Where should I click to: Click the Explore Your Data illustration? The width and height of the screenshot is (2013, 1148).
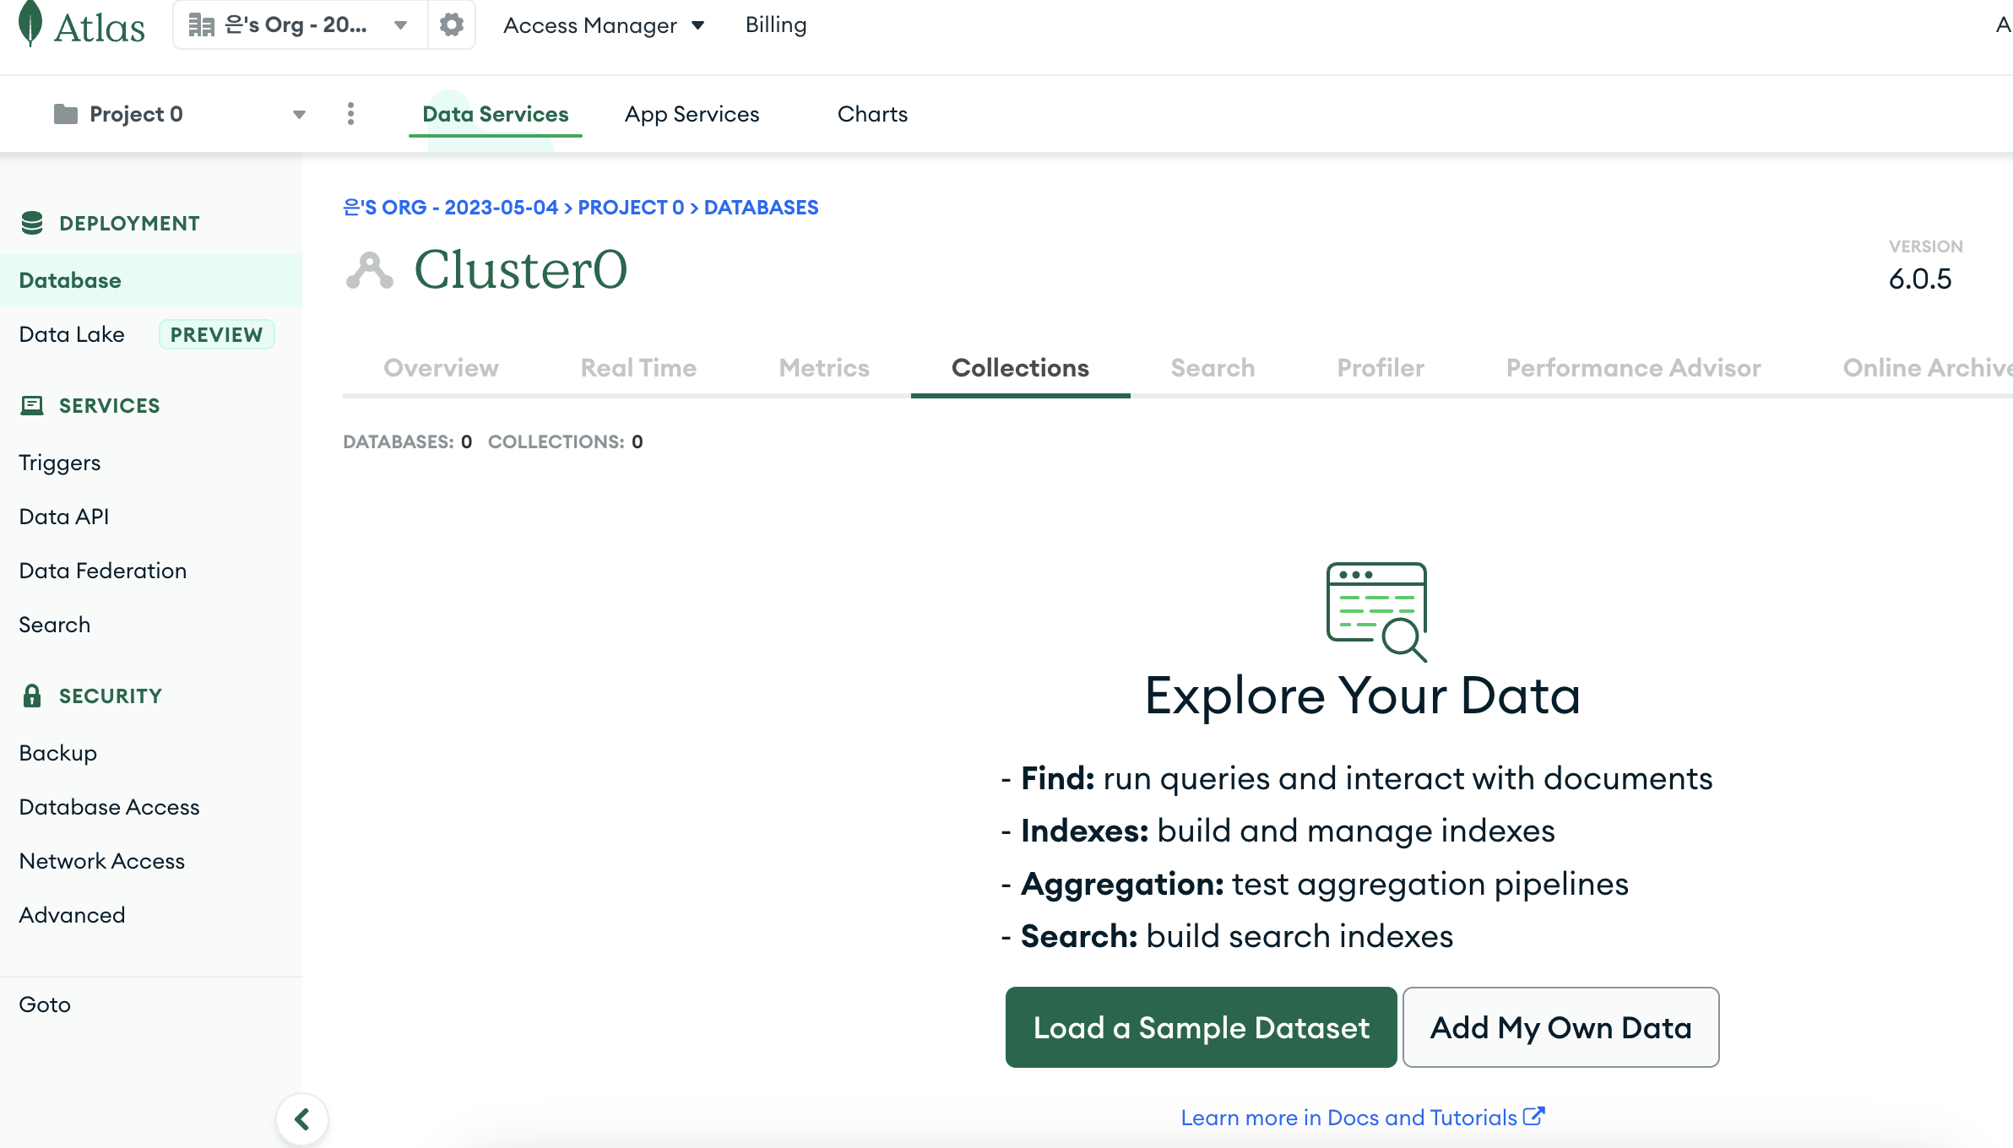[x=1377, y=612]
